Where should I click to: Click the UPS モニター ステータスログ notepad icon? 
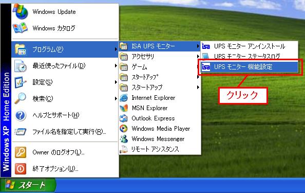206,56
